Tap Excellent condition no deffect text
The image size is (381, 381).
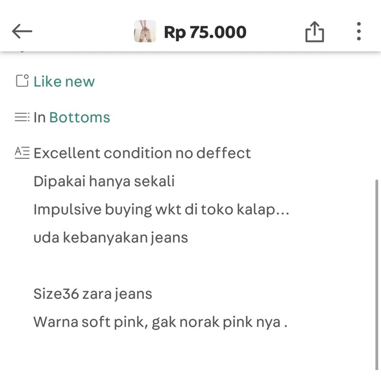[x=142, y=152]
